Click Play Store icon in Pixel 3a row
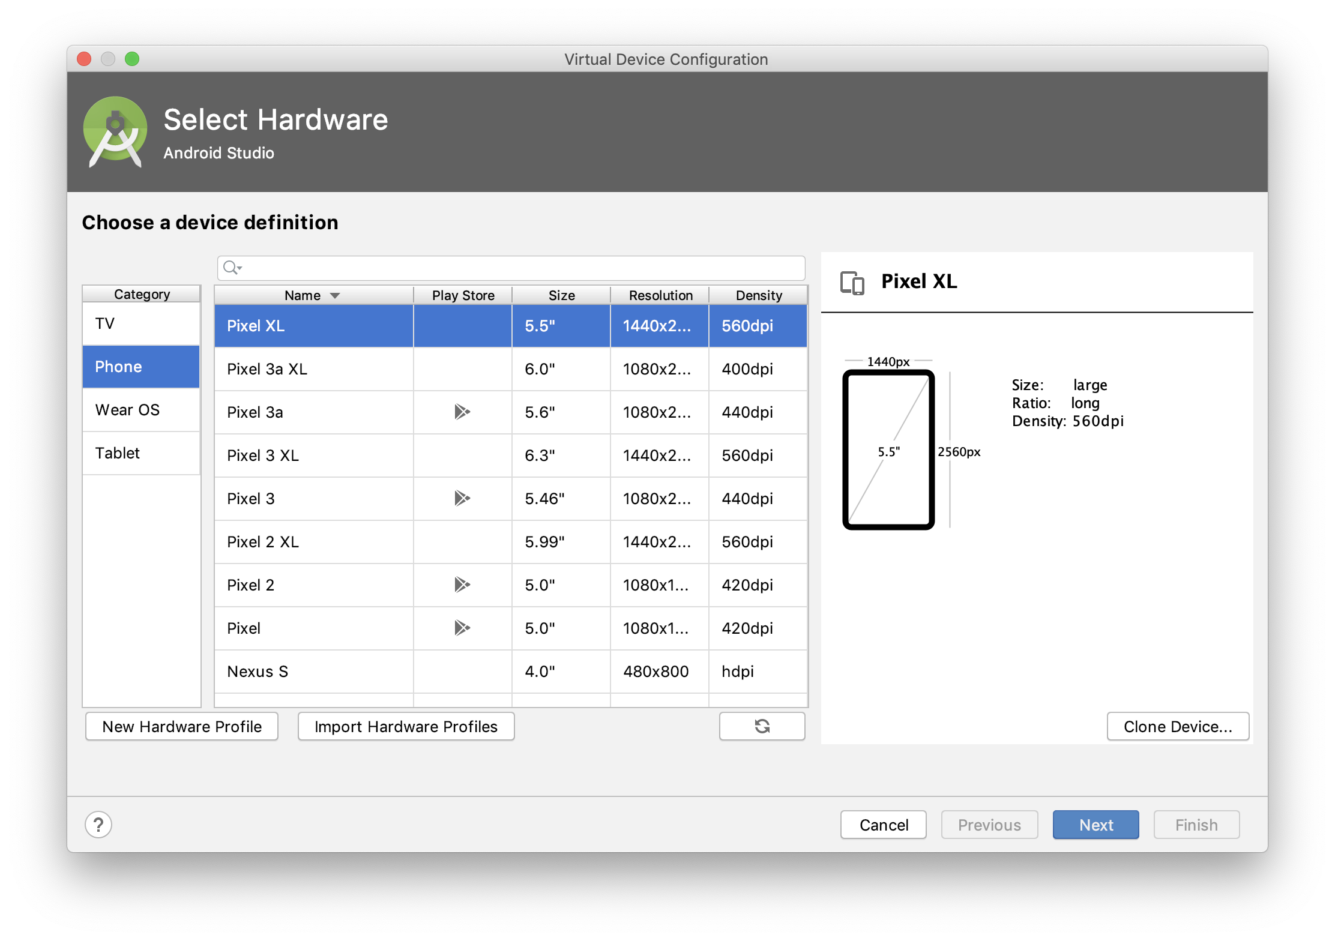This screenshot has height=941, width=1335. point(462,412)
